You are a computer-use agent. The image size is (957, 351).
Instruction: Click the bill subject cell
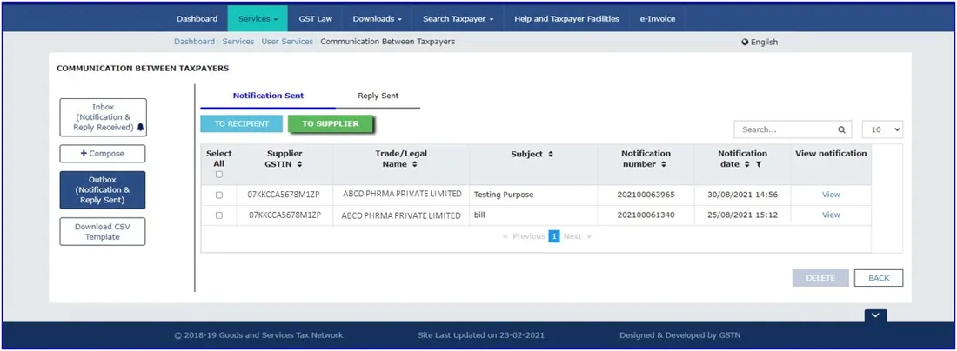(x=533, y=215)
